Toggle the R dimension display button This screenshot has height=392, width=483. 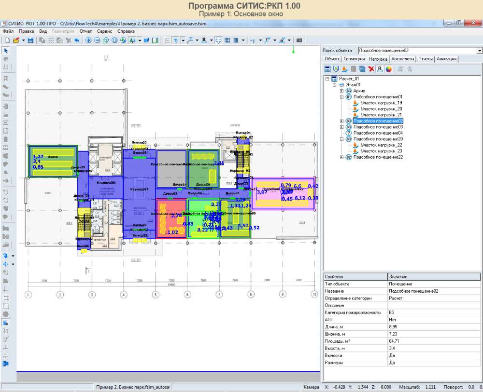tap(380, 69)
